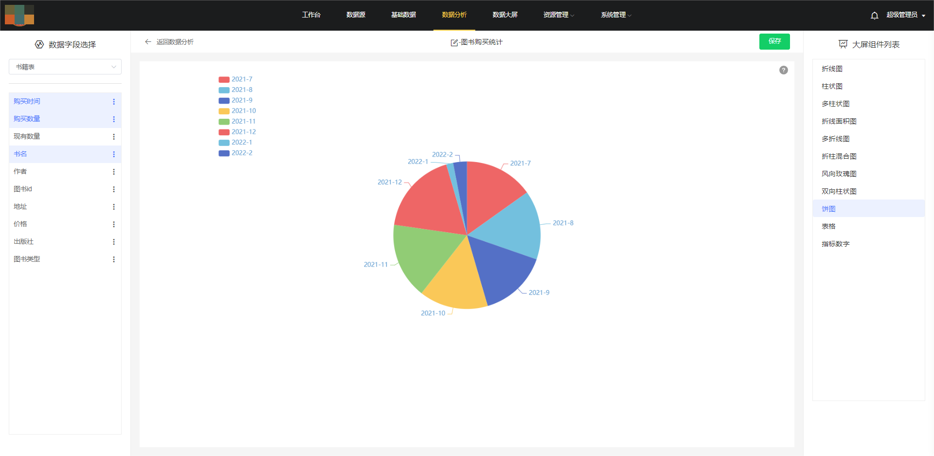This screenshot has width=934, height=456.
Task: Select 折线图 chart type
Action: click(x=868, y=69)
